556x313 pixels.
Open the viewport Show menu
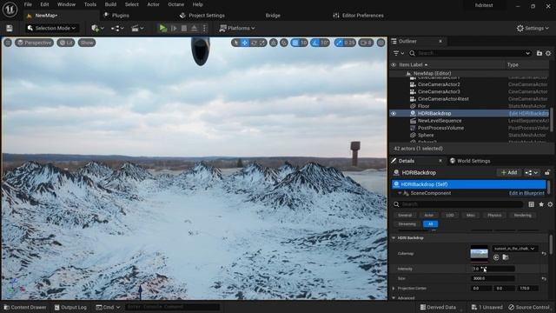(87, 43)
